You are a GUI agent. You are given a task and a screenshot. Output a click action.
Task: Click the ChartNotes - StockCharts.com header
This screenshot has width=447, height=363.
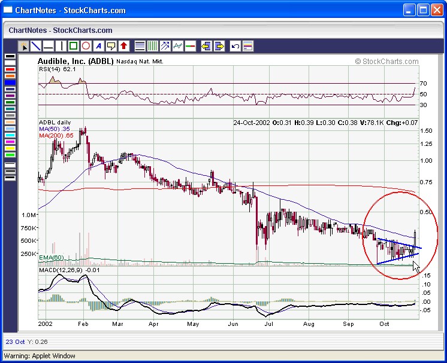(61, 30)
